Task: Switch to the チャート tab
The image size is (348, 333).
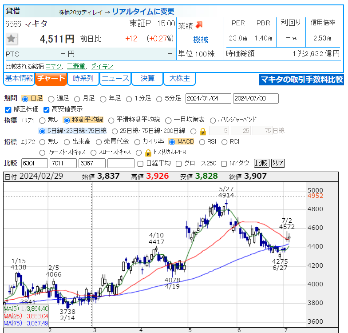Action: tap(51, 79)
